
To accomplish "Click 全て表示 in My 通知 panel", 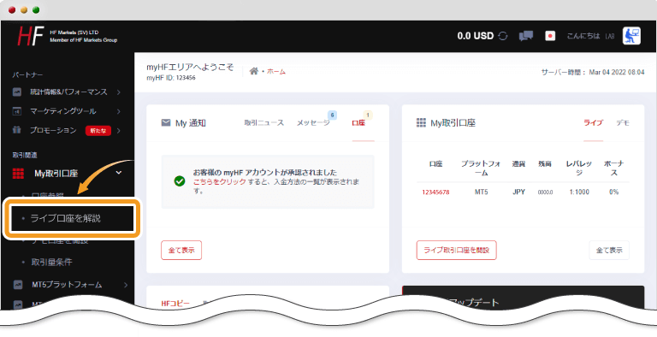I will [x=181, y=251].
